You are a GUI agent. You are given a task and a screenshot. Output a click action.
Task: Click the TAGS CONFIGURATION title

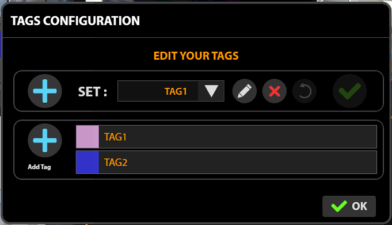[75, 21]
